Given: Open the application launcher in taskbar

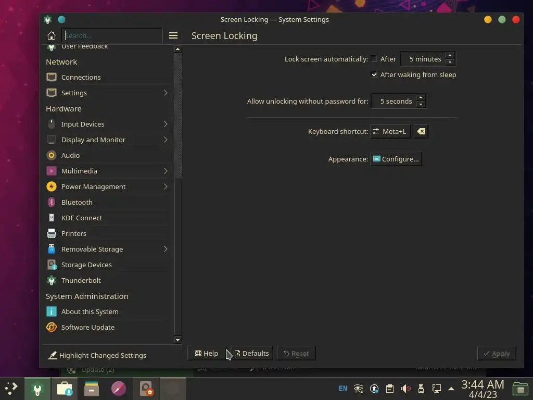Looking at the screenshot, I should click(11, 388).
